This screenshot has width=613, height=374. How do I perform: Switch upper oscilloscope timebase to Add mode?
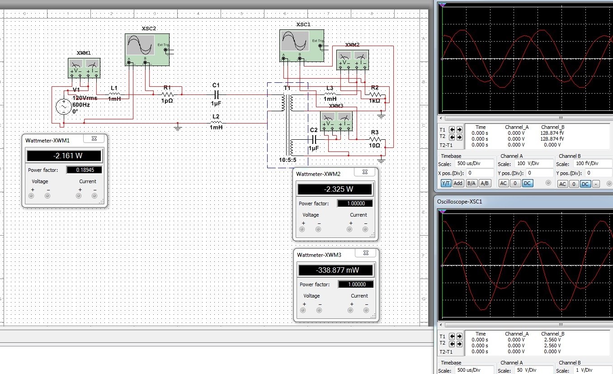click(x=458, y=183)
